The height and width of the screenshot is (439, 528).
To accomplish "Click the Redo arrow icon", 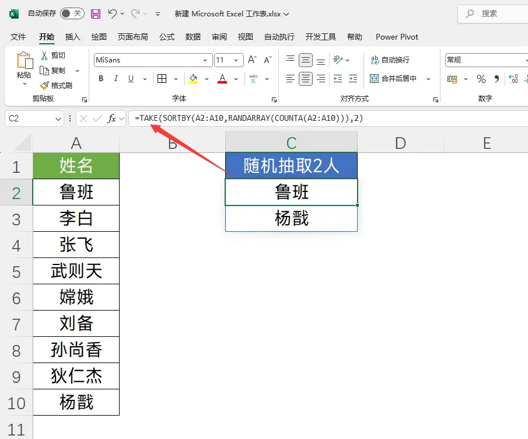I will pos(135,13).
